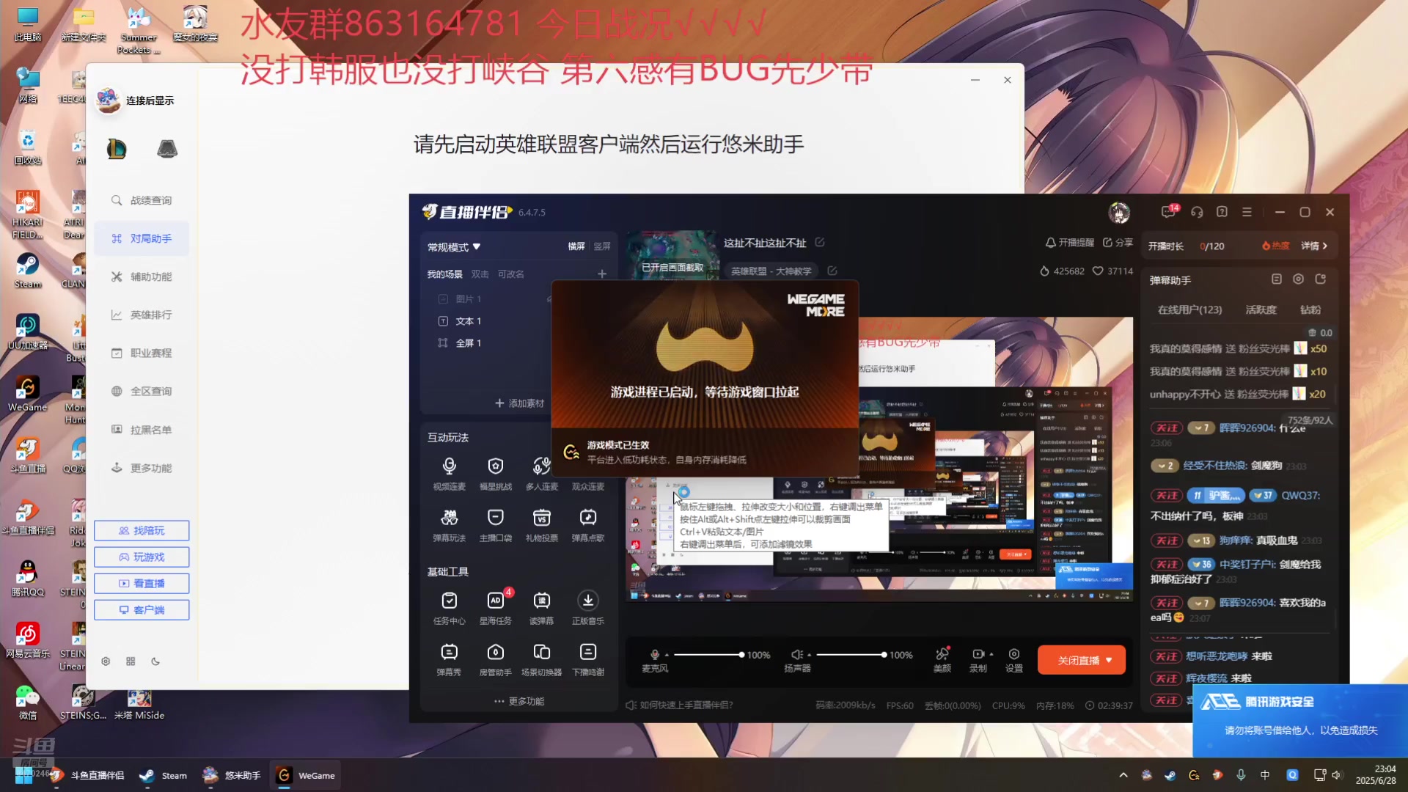Open 多人连麦 multi-person mic link
This screenshot has height=792, width=1408.
[541, 473]
